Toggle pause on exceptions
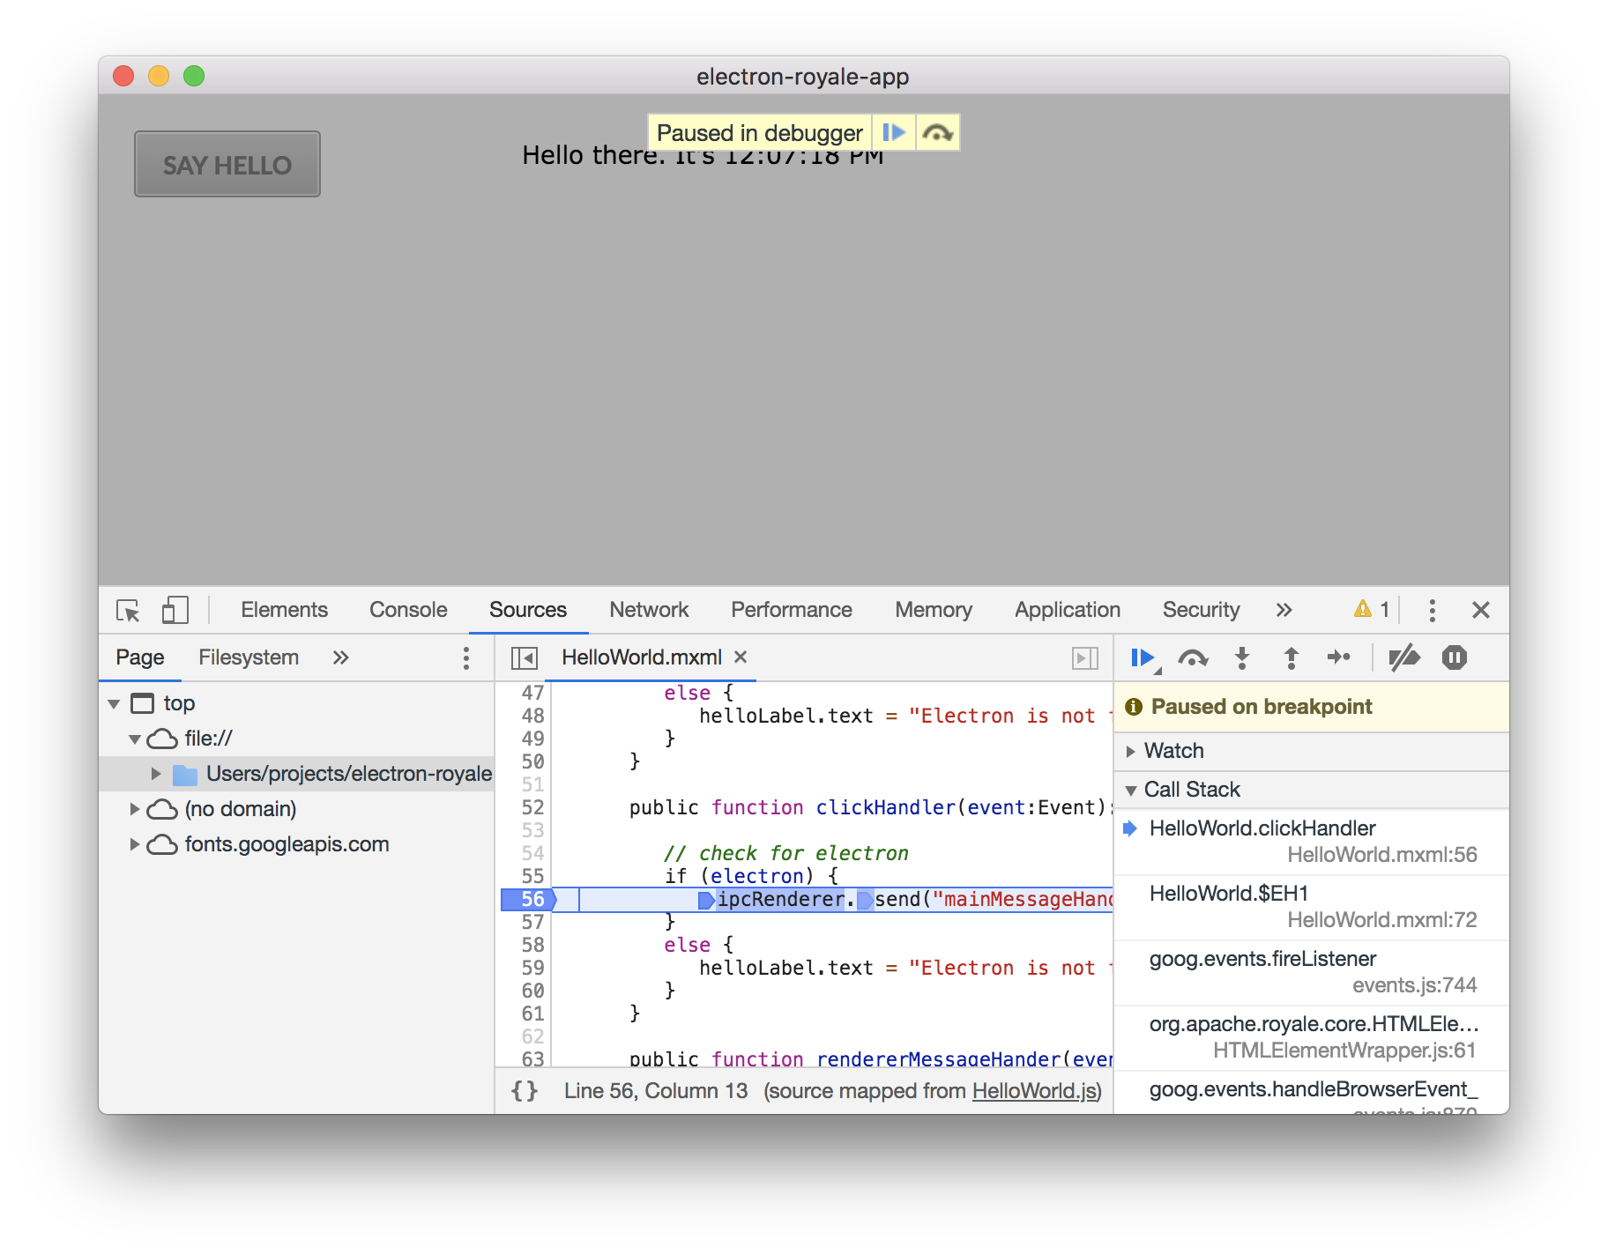Image resolution: width=1608 pixels, height=1255 pixels. coord(1454,657)
